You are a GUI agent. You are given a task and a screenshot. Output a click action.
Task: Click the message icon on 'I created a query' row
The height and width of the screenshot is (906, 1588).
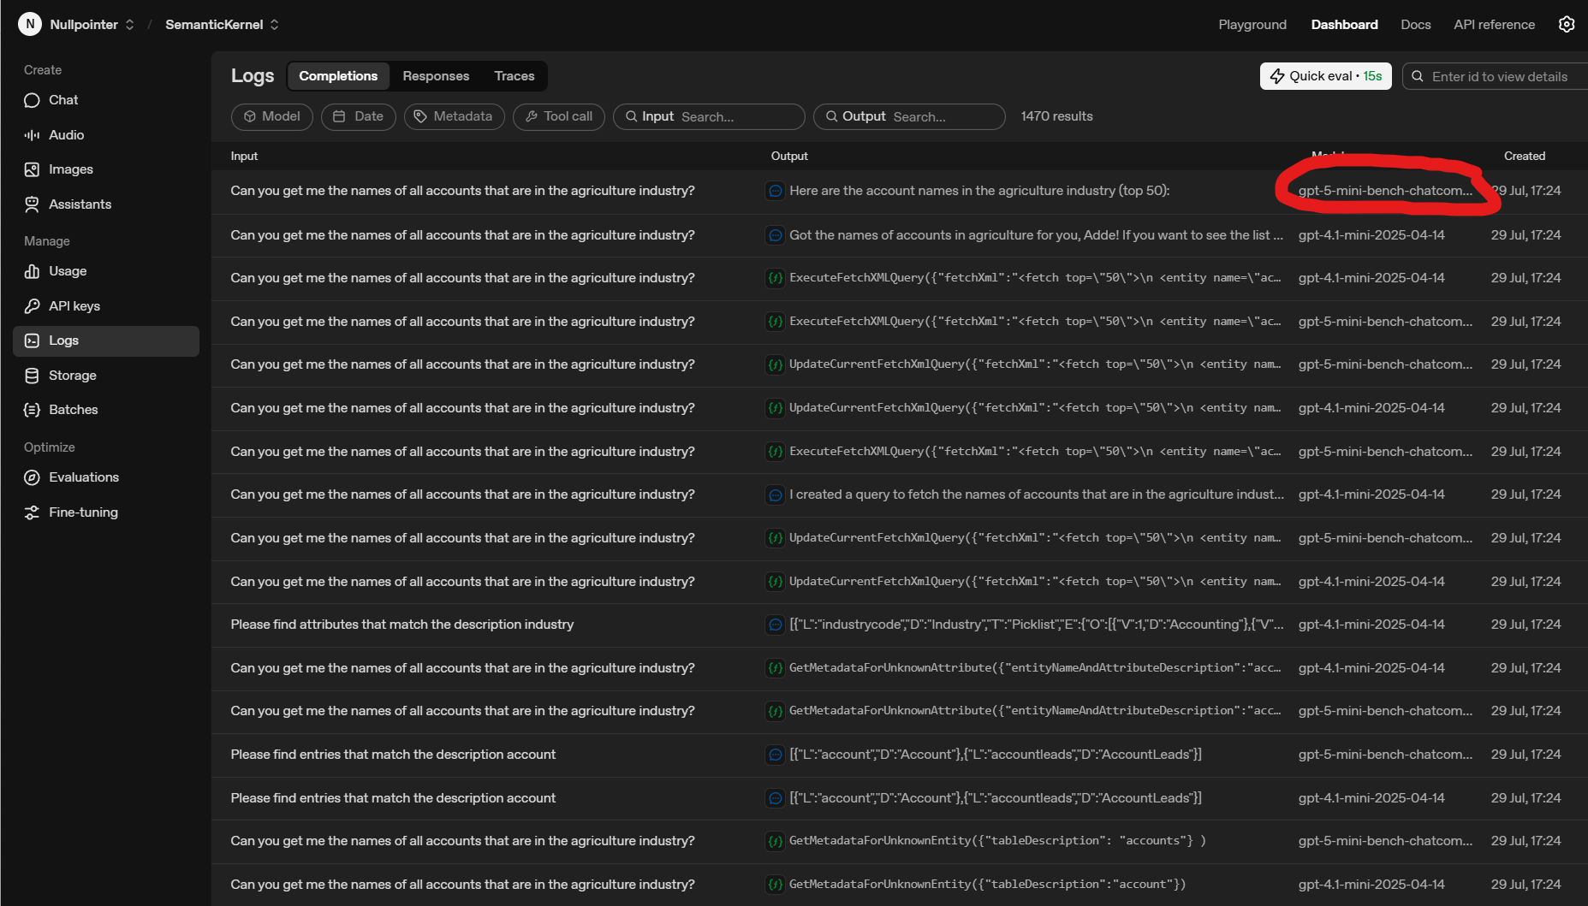click(x=775, y=494)
